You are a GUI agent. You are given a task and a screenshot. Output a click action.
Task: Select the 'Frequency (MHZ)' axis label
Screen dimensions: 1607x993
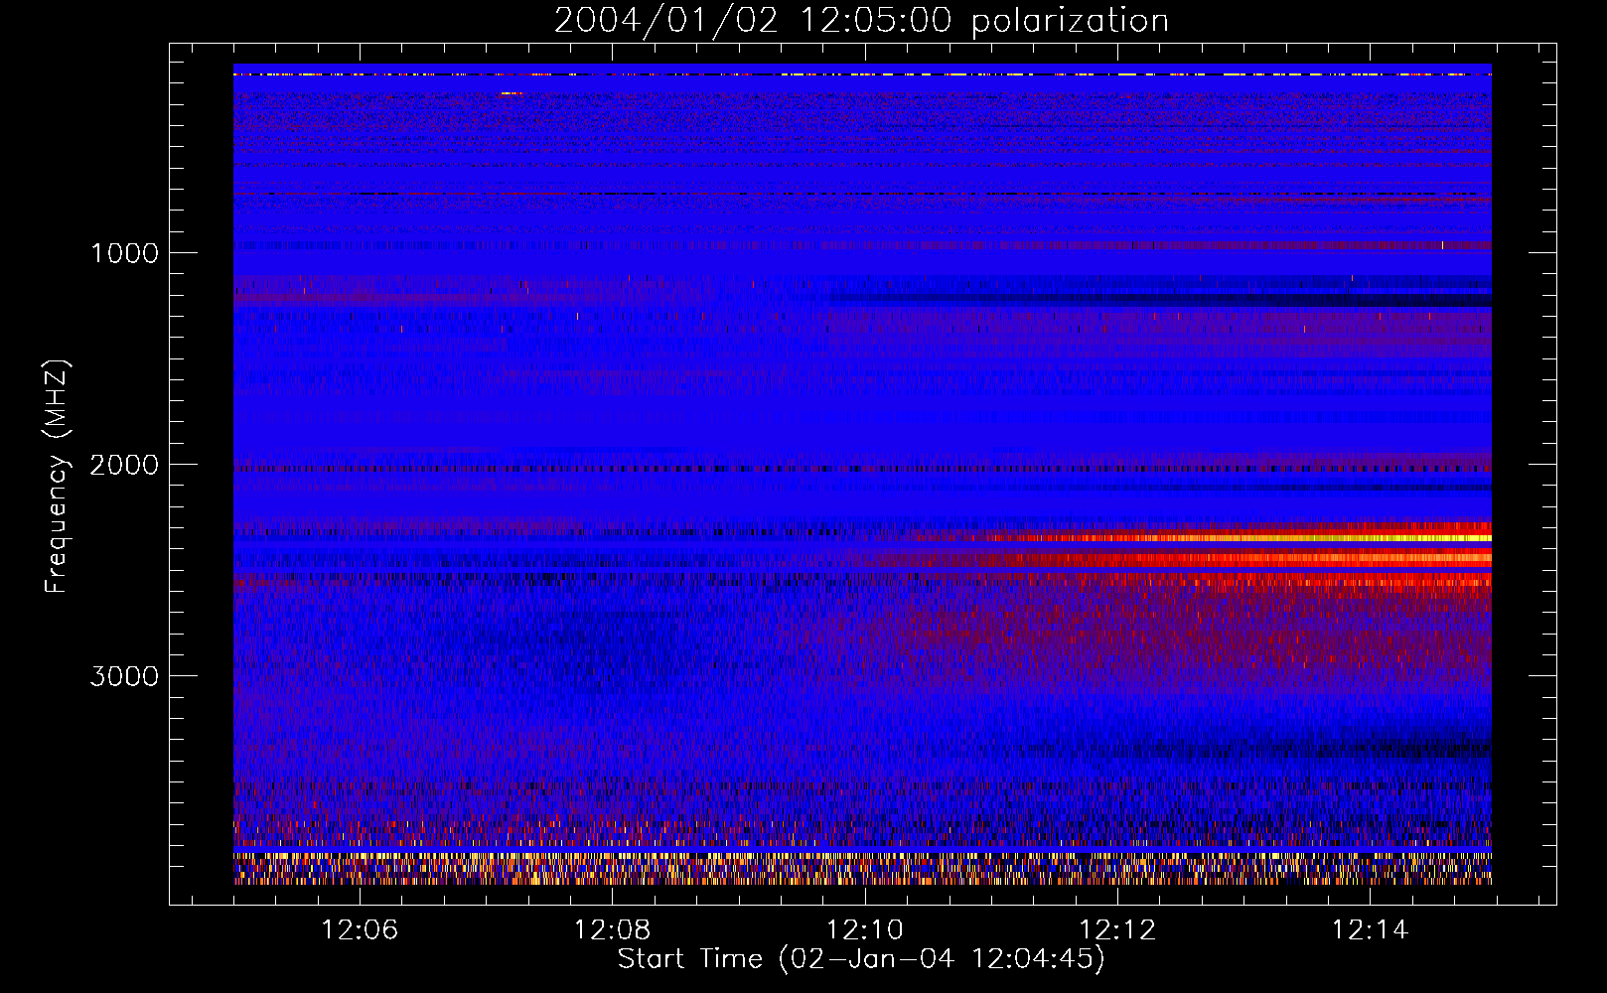[58, 477]
